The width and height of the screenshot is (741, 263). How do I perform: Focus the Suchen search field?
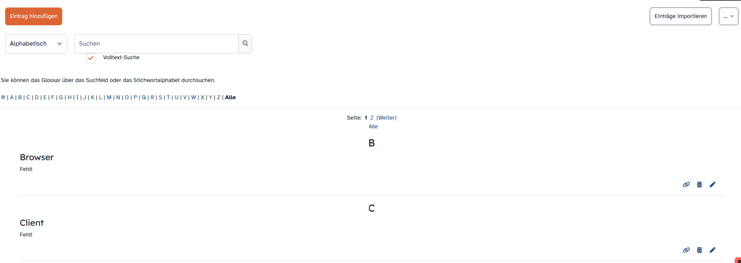[156, 44]
